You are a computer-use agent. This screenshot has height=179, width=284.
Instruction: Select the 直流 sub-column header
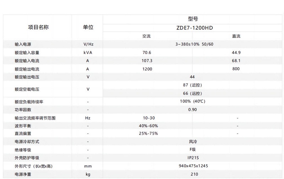236,36
